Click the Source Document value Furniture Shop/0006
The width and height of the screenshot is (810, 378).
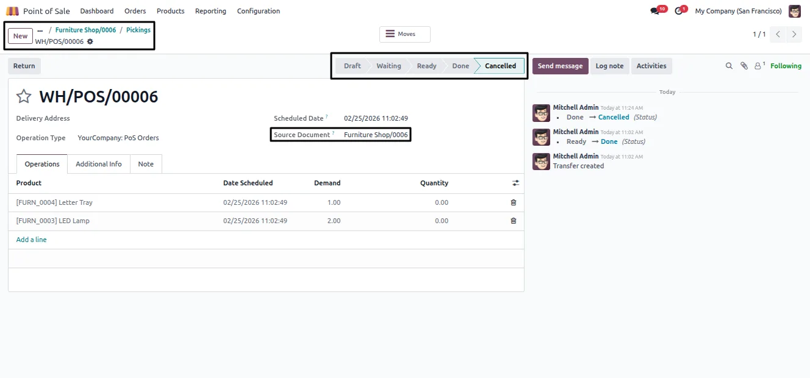tap(376, 135)
